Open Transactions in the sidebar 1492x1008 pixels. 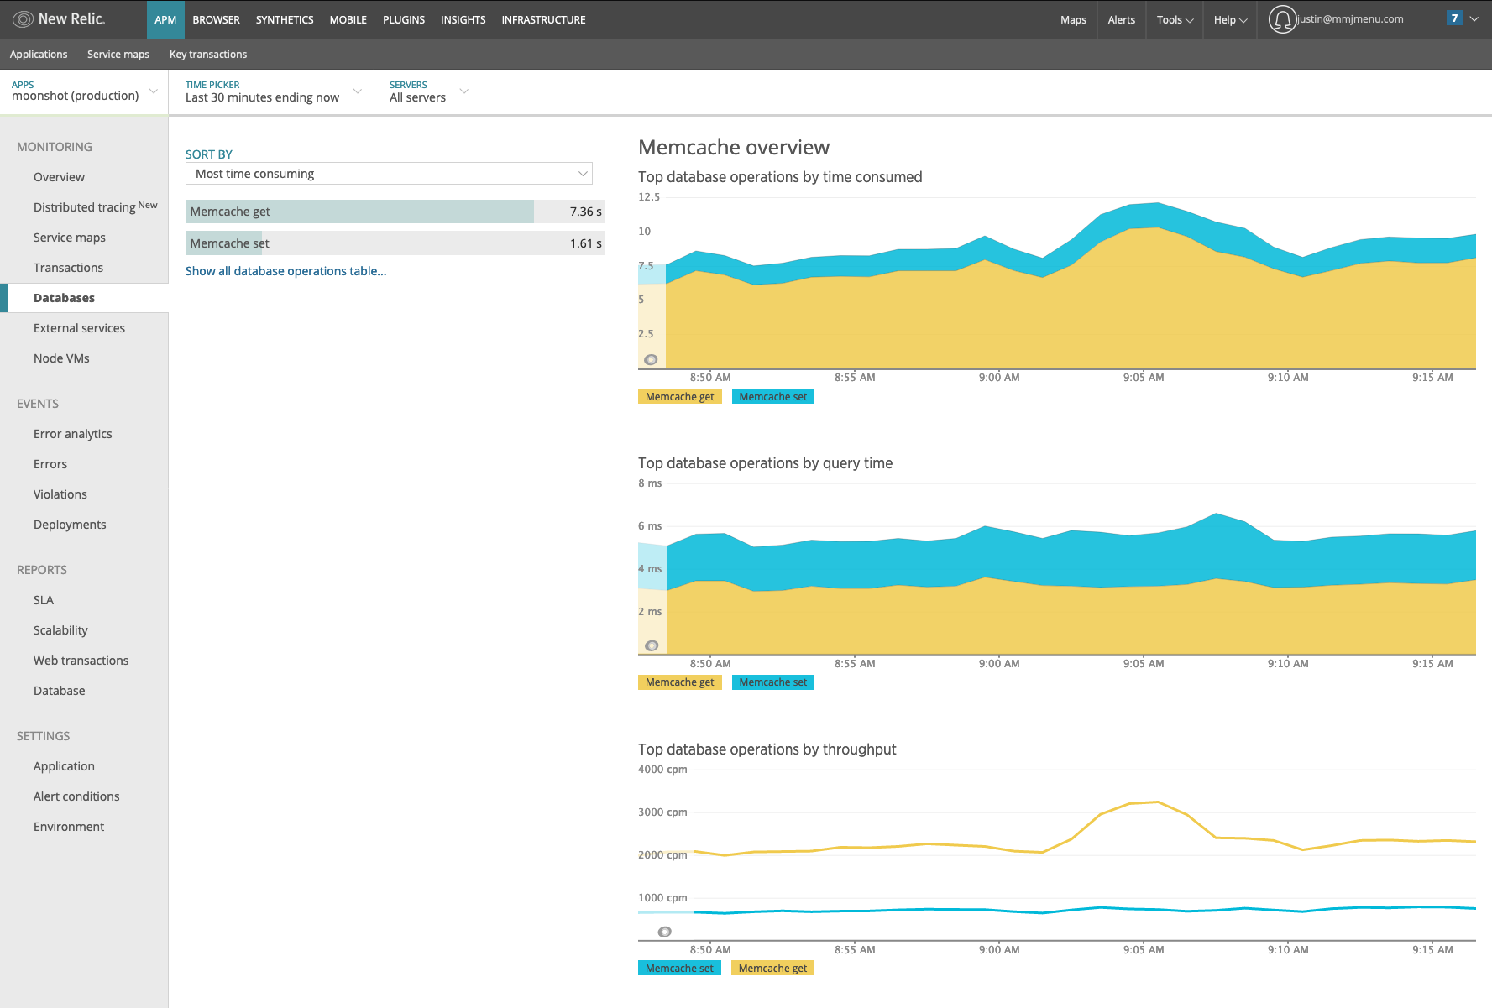click(68, 268)
